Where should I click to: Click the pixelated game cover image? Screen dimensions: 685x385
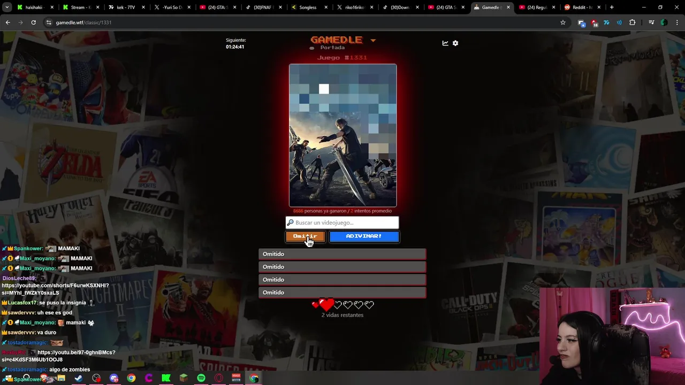342,135
